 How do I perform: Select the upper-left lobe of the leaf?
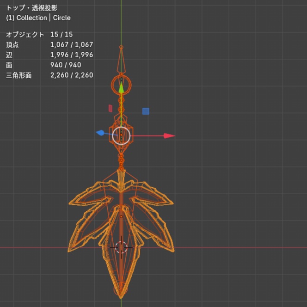coord(90,194)
